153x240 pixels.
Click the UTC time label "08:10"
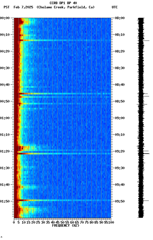click(120, 35)
